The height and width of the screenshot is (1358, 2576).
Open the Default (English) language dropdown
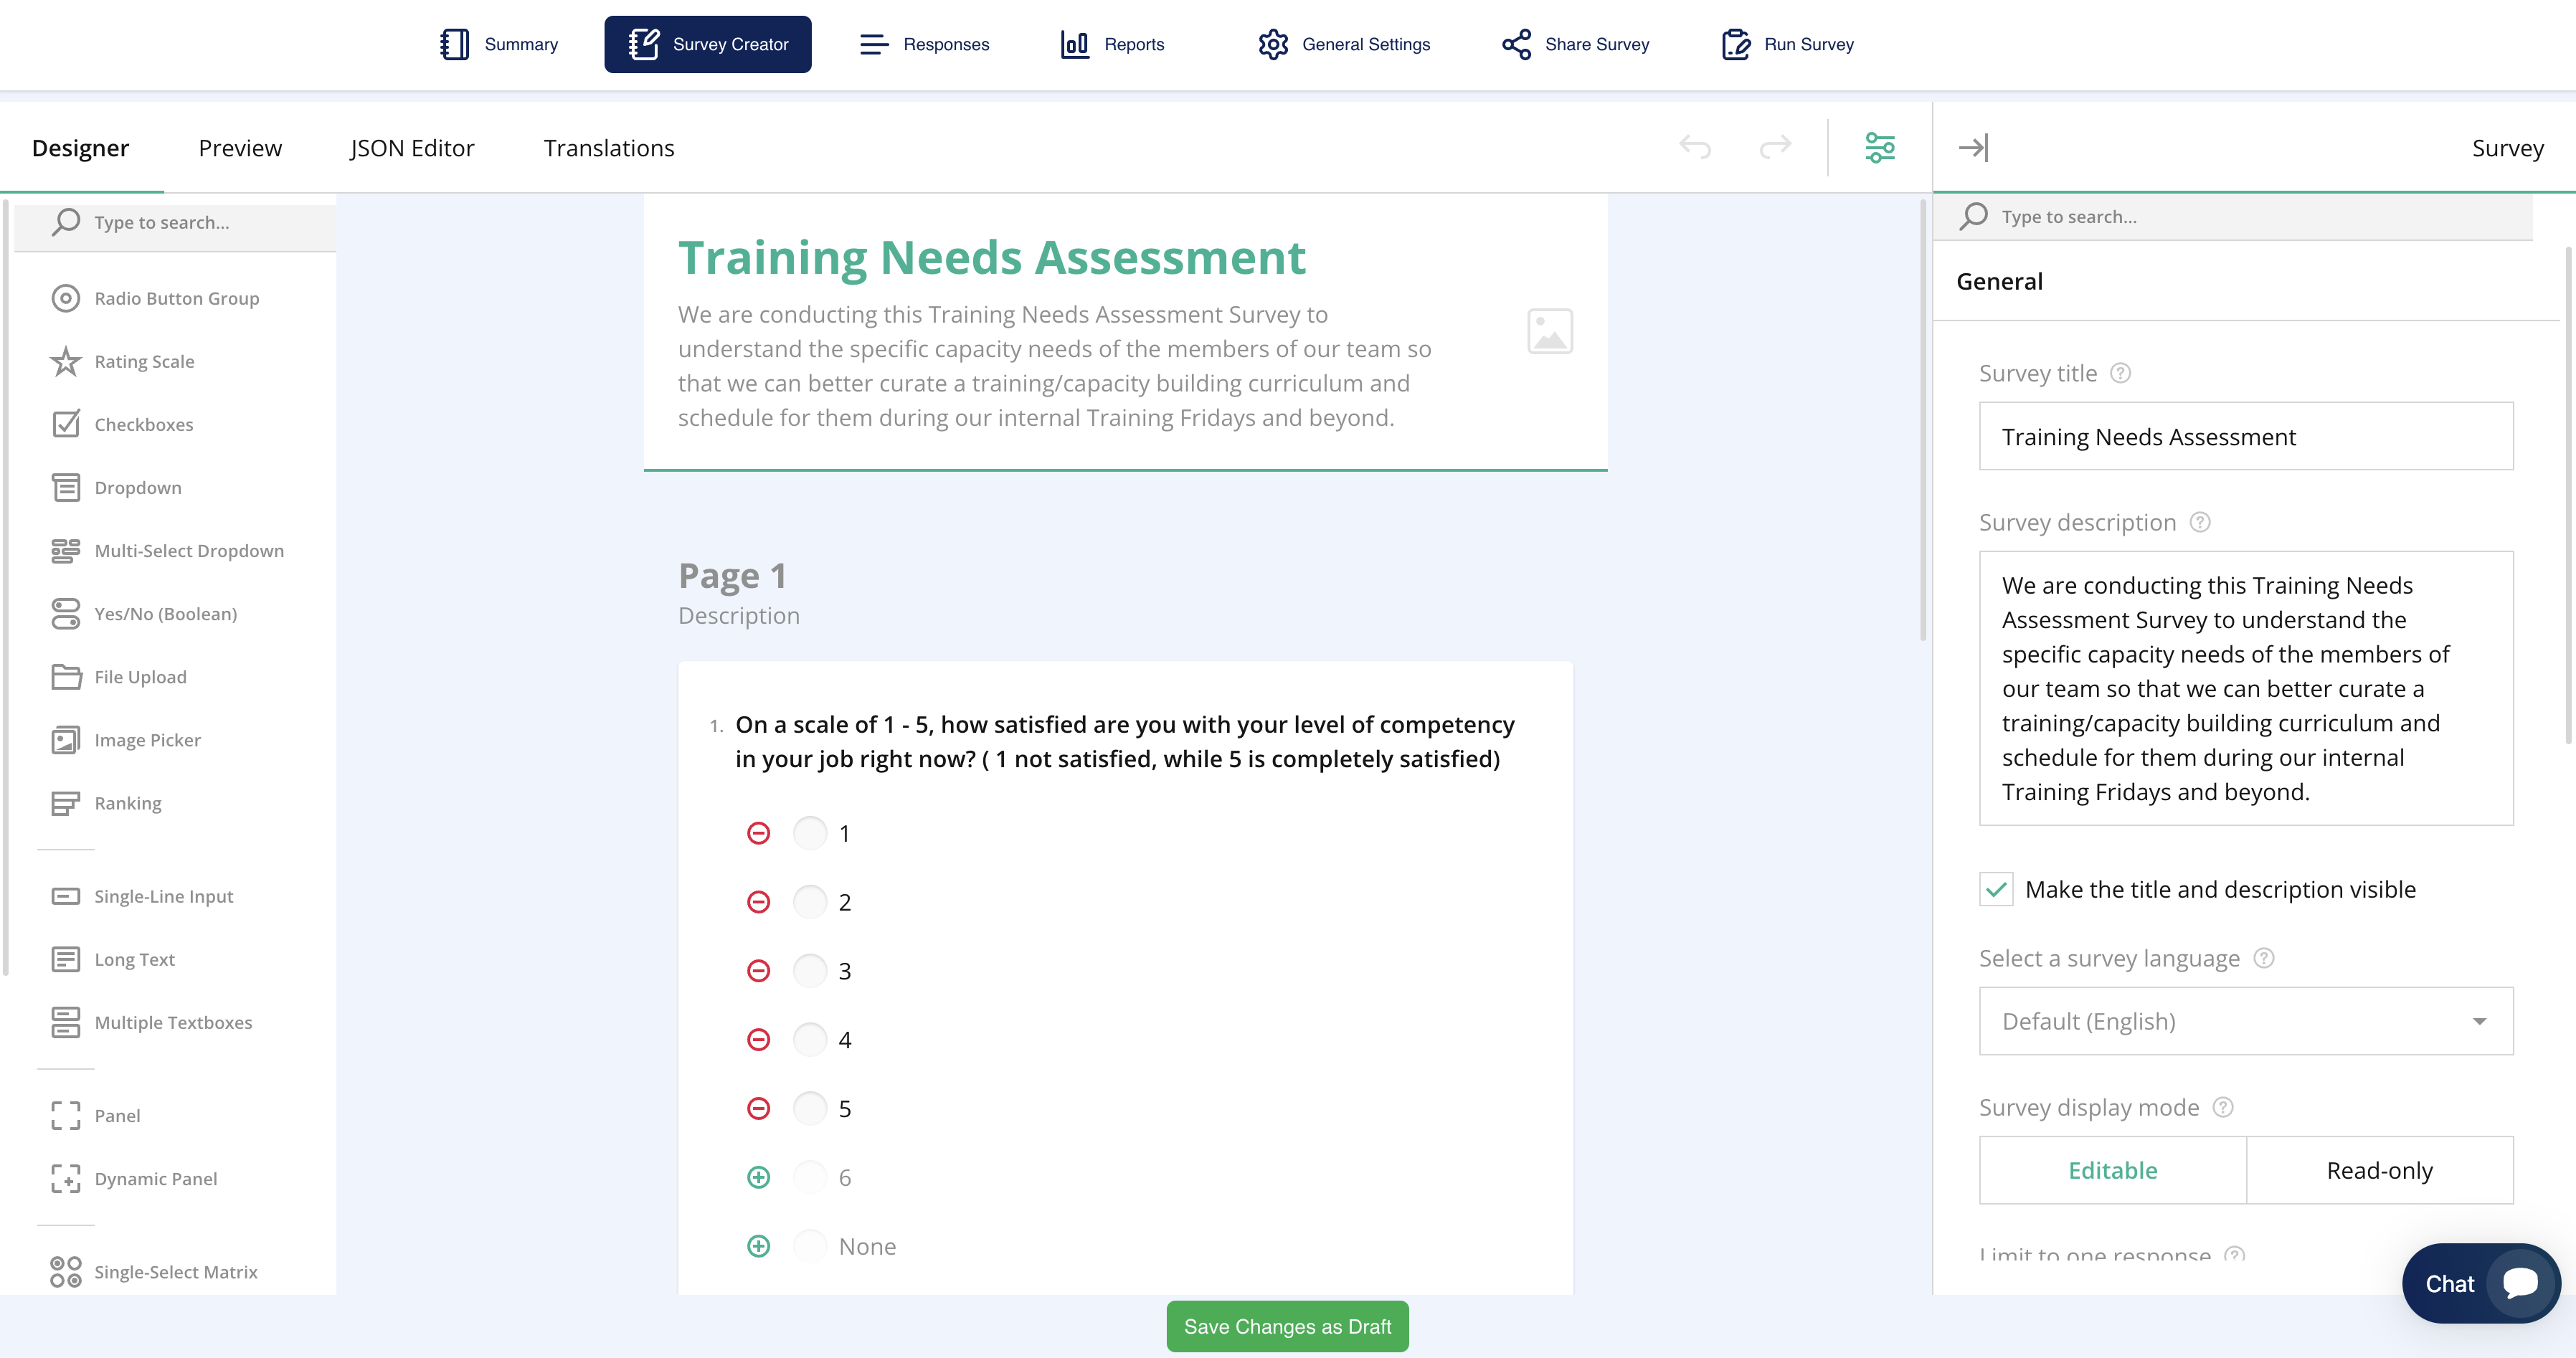[2245, 1021]
